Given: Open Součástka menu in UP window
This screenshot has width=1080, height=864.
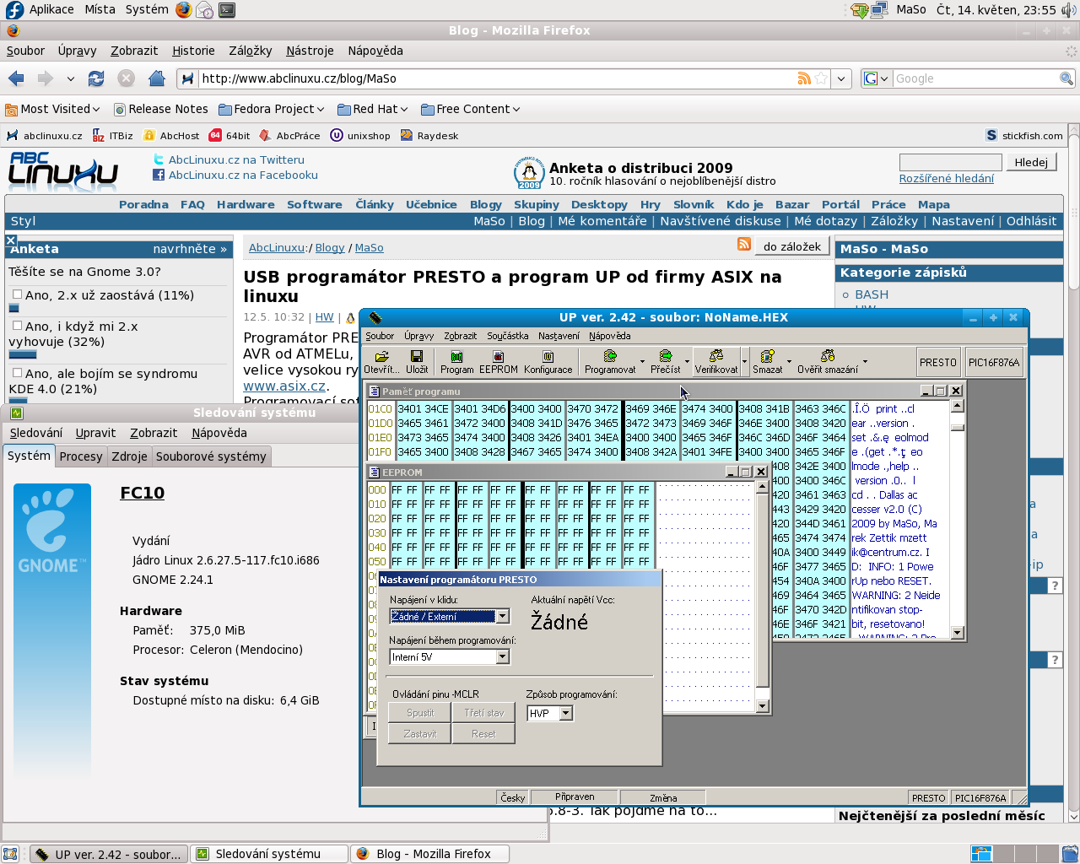Looking at the screenshot, I should coord(508,336).
